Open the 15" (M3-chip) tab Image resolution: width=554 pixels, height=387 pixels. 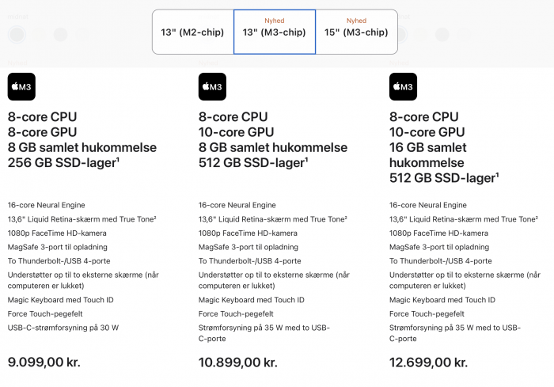356,32
